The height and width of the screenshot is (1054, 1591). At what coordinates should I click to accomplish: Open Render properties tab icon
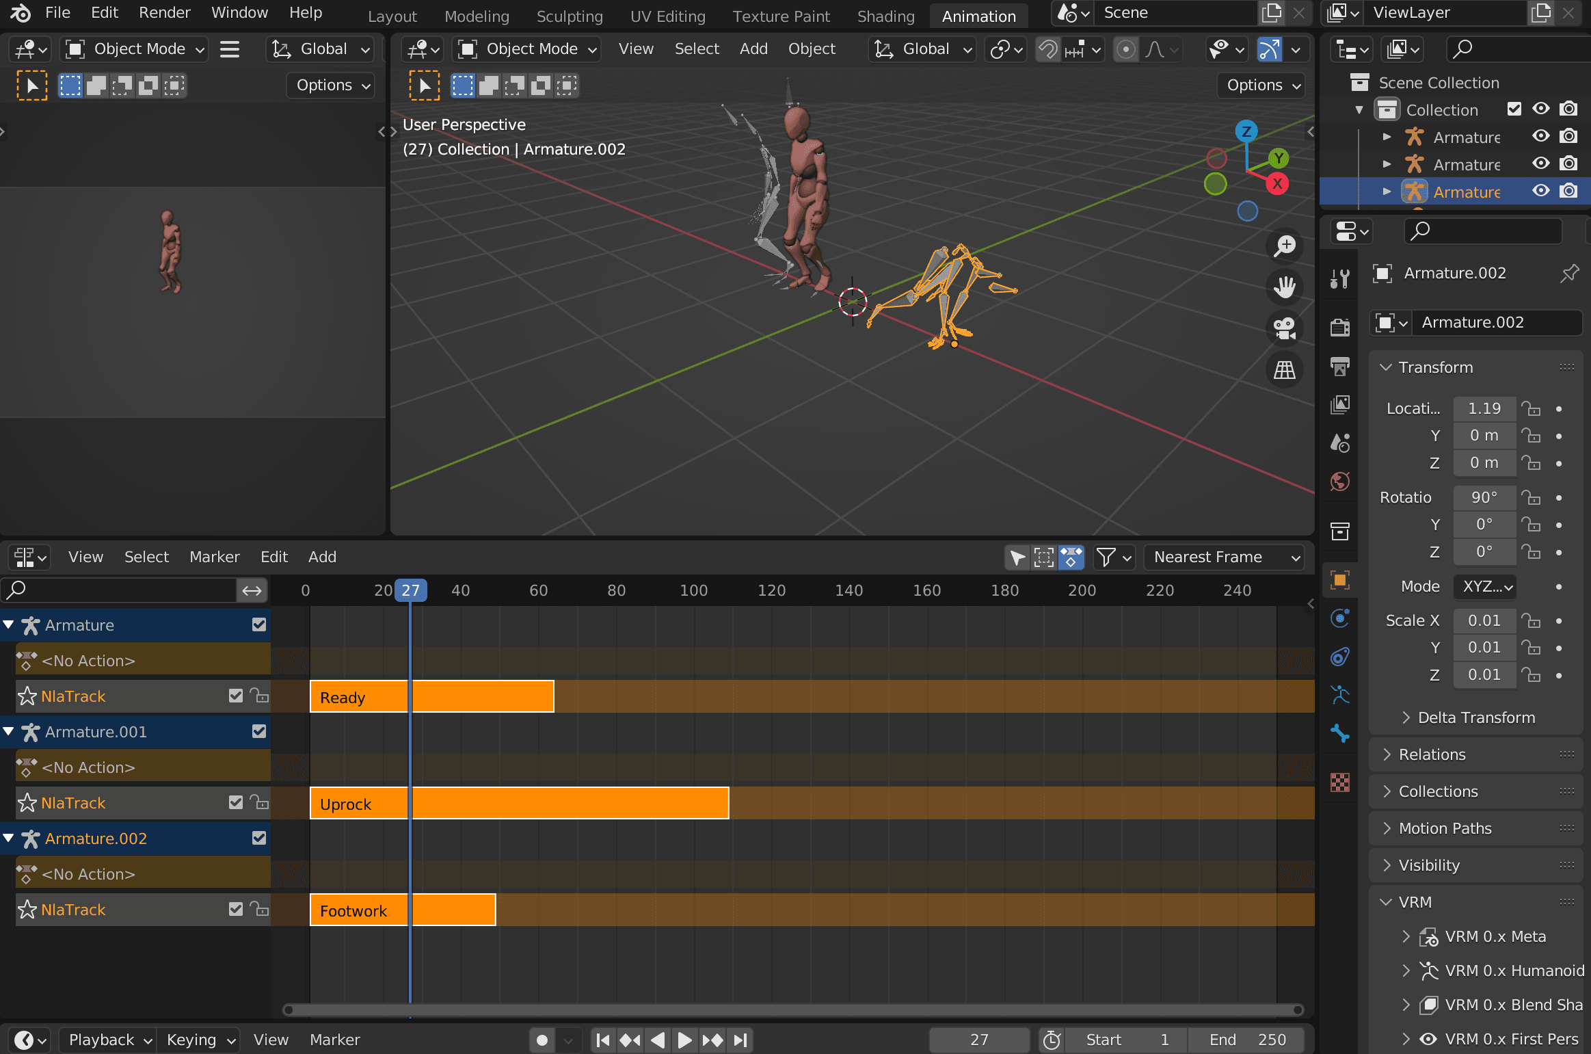coord(1340,328)
